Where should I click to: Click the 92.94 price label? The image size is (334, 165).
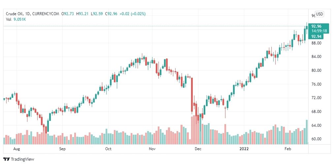(x=316, y=37)
